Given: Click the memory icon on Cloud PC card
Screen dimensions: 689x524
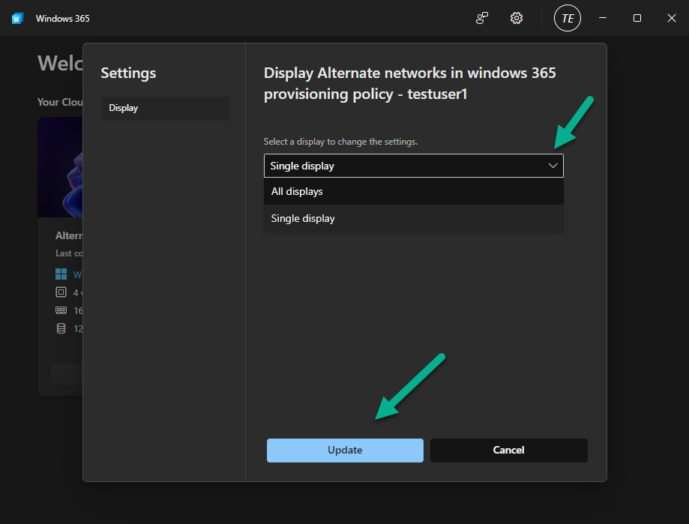Looking at the screenshot, I should pyautogui.click(x=61, y=310).
